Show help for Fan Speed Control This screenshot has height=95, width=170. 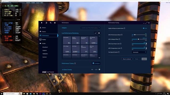(119, 52)
